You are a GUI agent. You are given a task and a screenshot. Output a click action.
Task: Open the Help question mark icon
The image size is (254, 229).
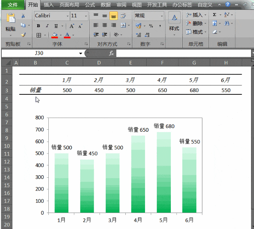[x=228, y=5]
